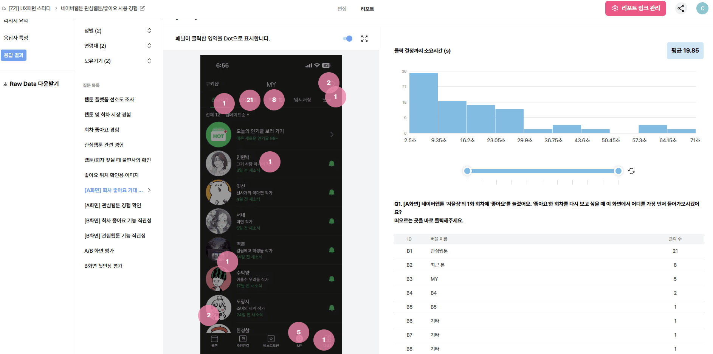Open question 좋아요 위치 확인용 이미지
This screenshot has width=713, height=354.
(112, 175)
